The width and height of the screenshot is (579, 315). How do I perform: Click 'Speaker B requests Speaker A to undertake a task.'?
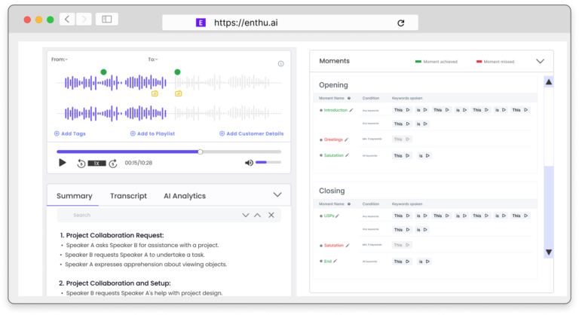point(135,255)
